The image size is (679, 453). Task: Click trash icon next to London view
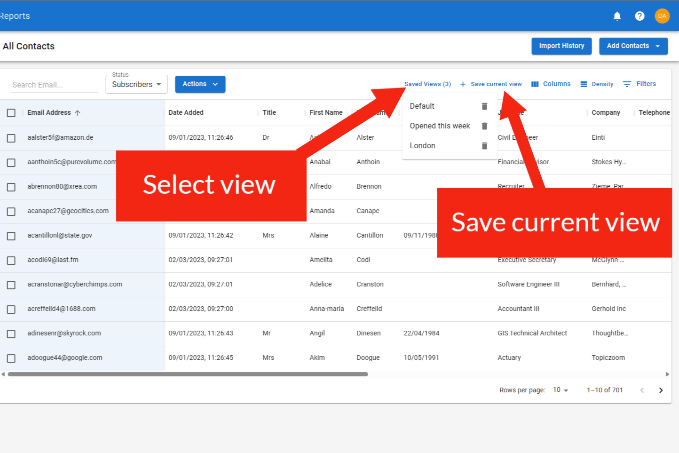[x=484, y=146]
